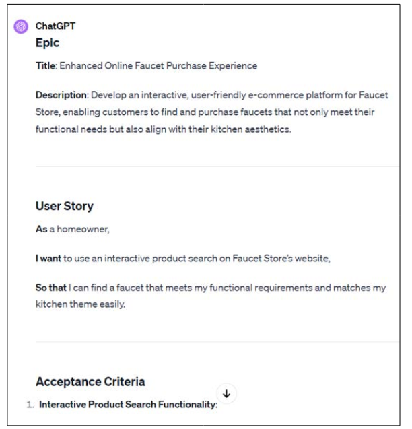Click the text a homeowner

79,229
